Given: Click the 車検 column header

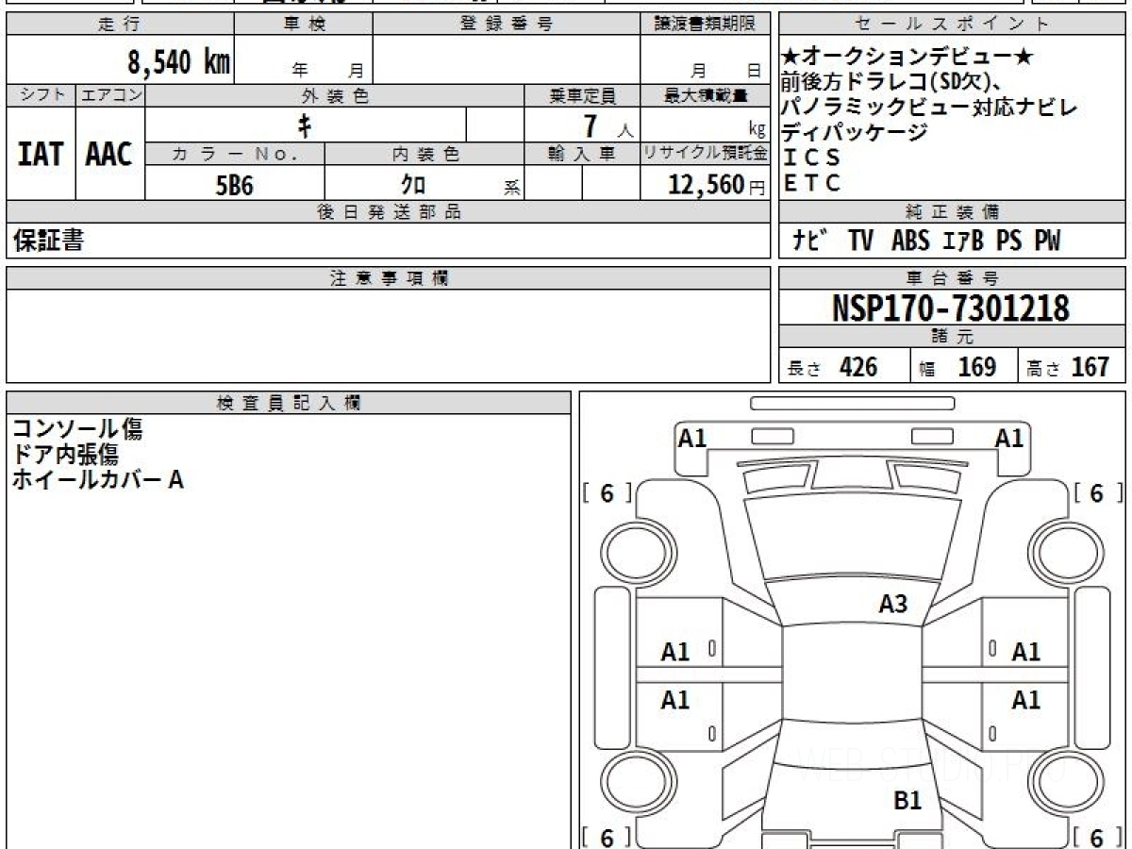Looking at the screenshot, I should coord(304,25).
